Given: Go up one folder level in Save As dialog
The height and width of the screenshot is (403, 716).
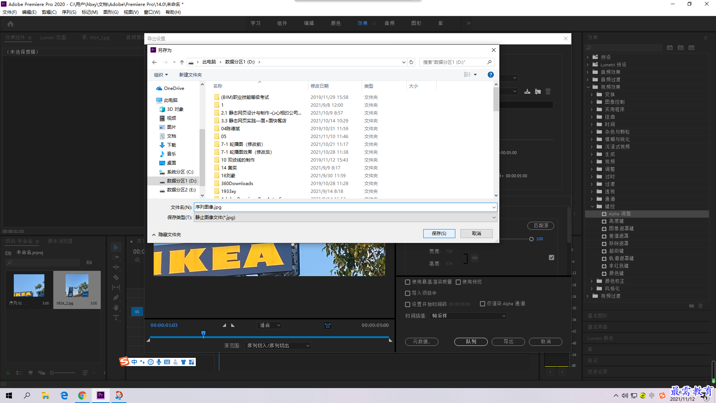Looking at the screenshot, I should point(182,62).
